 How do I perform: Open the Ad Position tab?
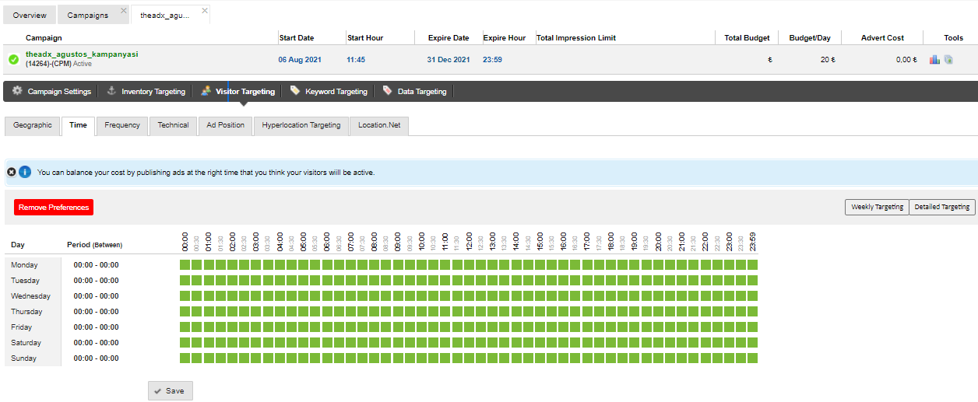point(226,125)
